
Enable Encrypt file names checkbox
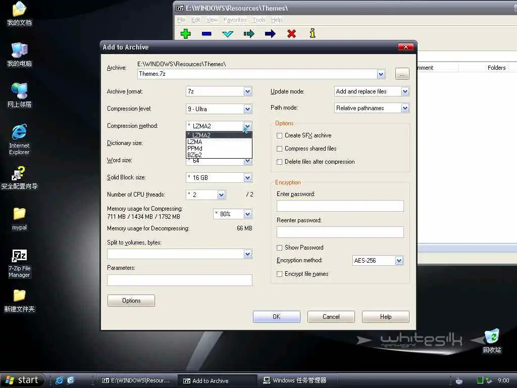pos(279,274)
